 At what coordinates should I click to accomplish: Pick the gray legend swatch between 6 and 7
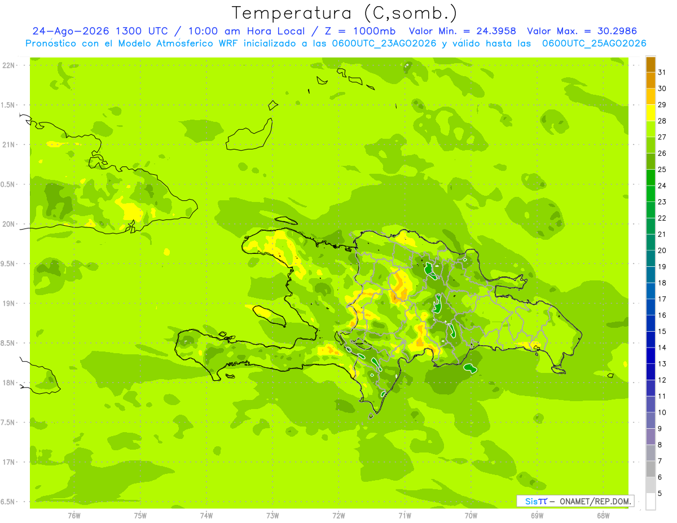650,469
